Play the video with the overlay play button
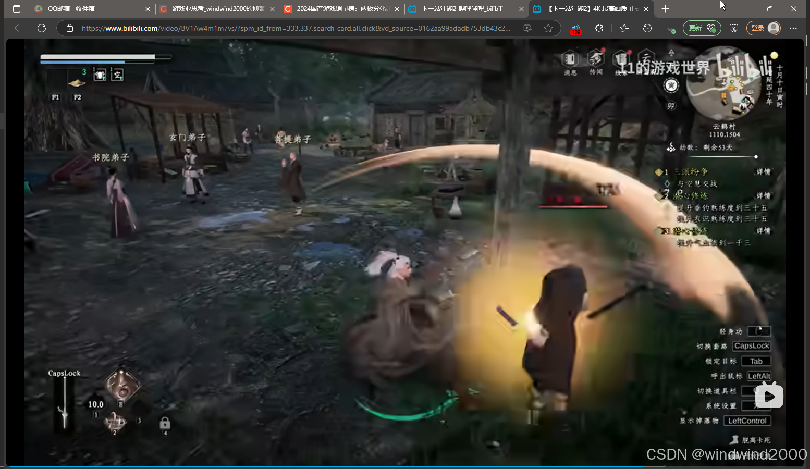 click(x=769, y=396)
